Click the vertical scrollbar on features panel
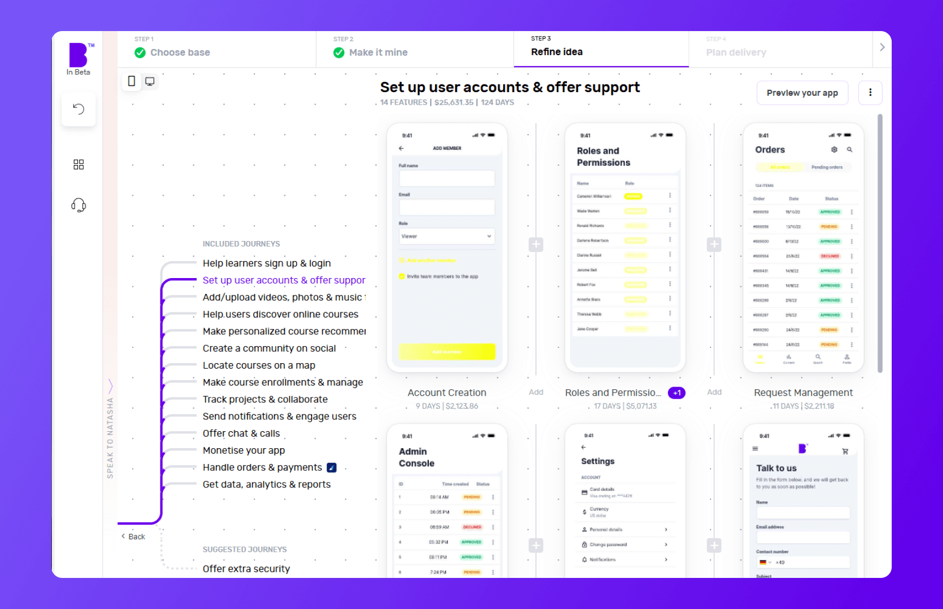Viewport: 943px width, 609px height. (880, 243)
